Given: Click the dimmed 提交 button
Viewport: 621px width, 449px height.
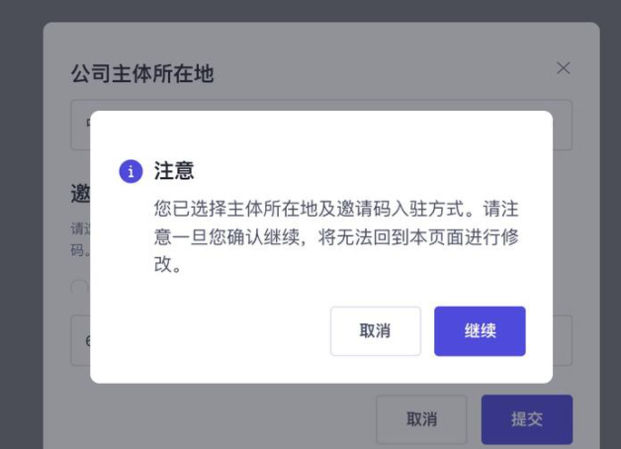Looking at the screenshot, I should pyautogui.click(x=527, y=419).
